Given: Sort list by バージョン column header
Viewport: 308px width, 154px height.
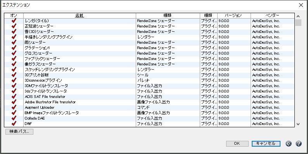Looking at the screenshot, I should (234, 15).
